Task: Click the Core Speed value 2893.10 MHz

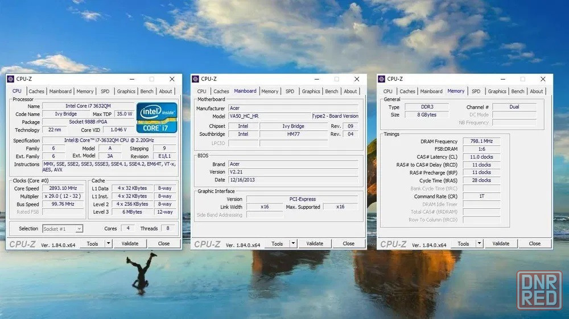Action: (x=63, y=188)
